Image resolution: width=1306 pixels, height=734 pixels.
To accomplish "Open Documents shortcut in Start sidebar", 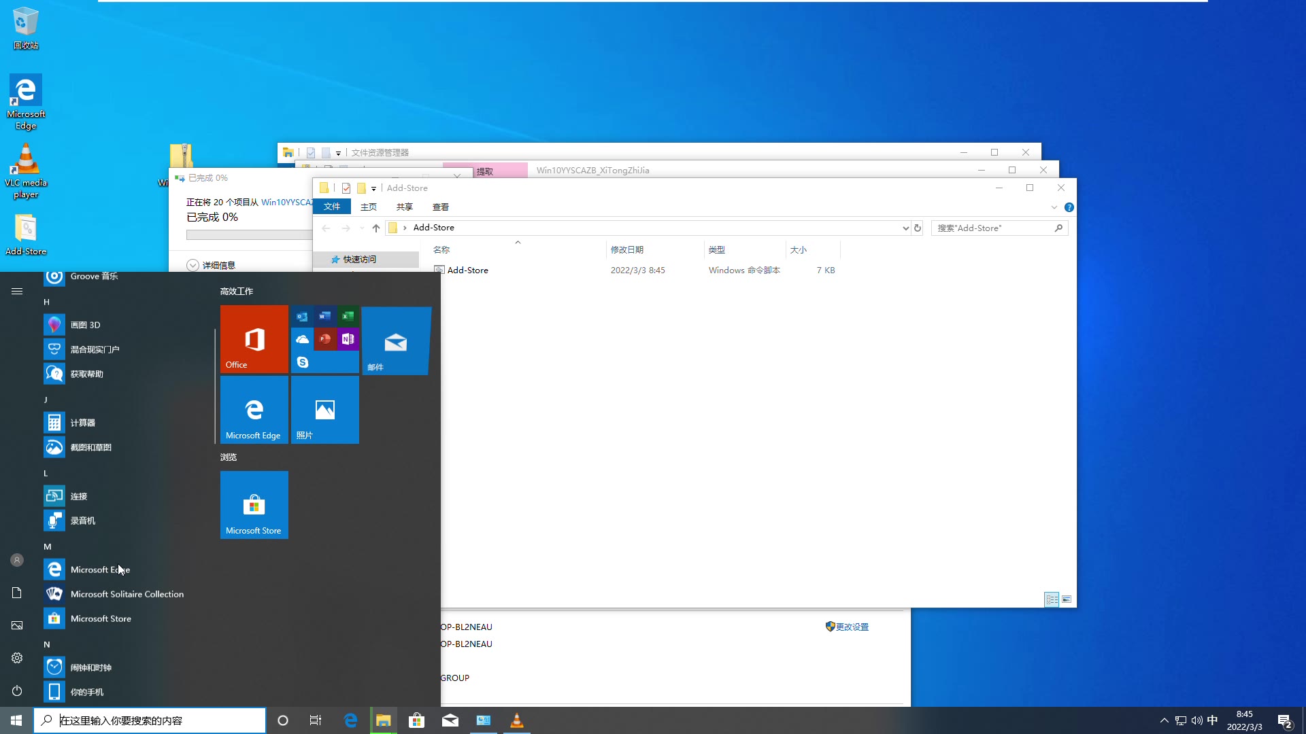I will click(x=17, y=593).
